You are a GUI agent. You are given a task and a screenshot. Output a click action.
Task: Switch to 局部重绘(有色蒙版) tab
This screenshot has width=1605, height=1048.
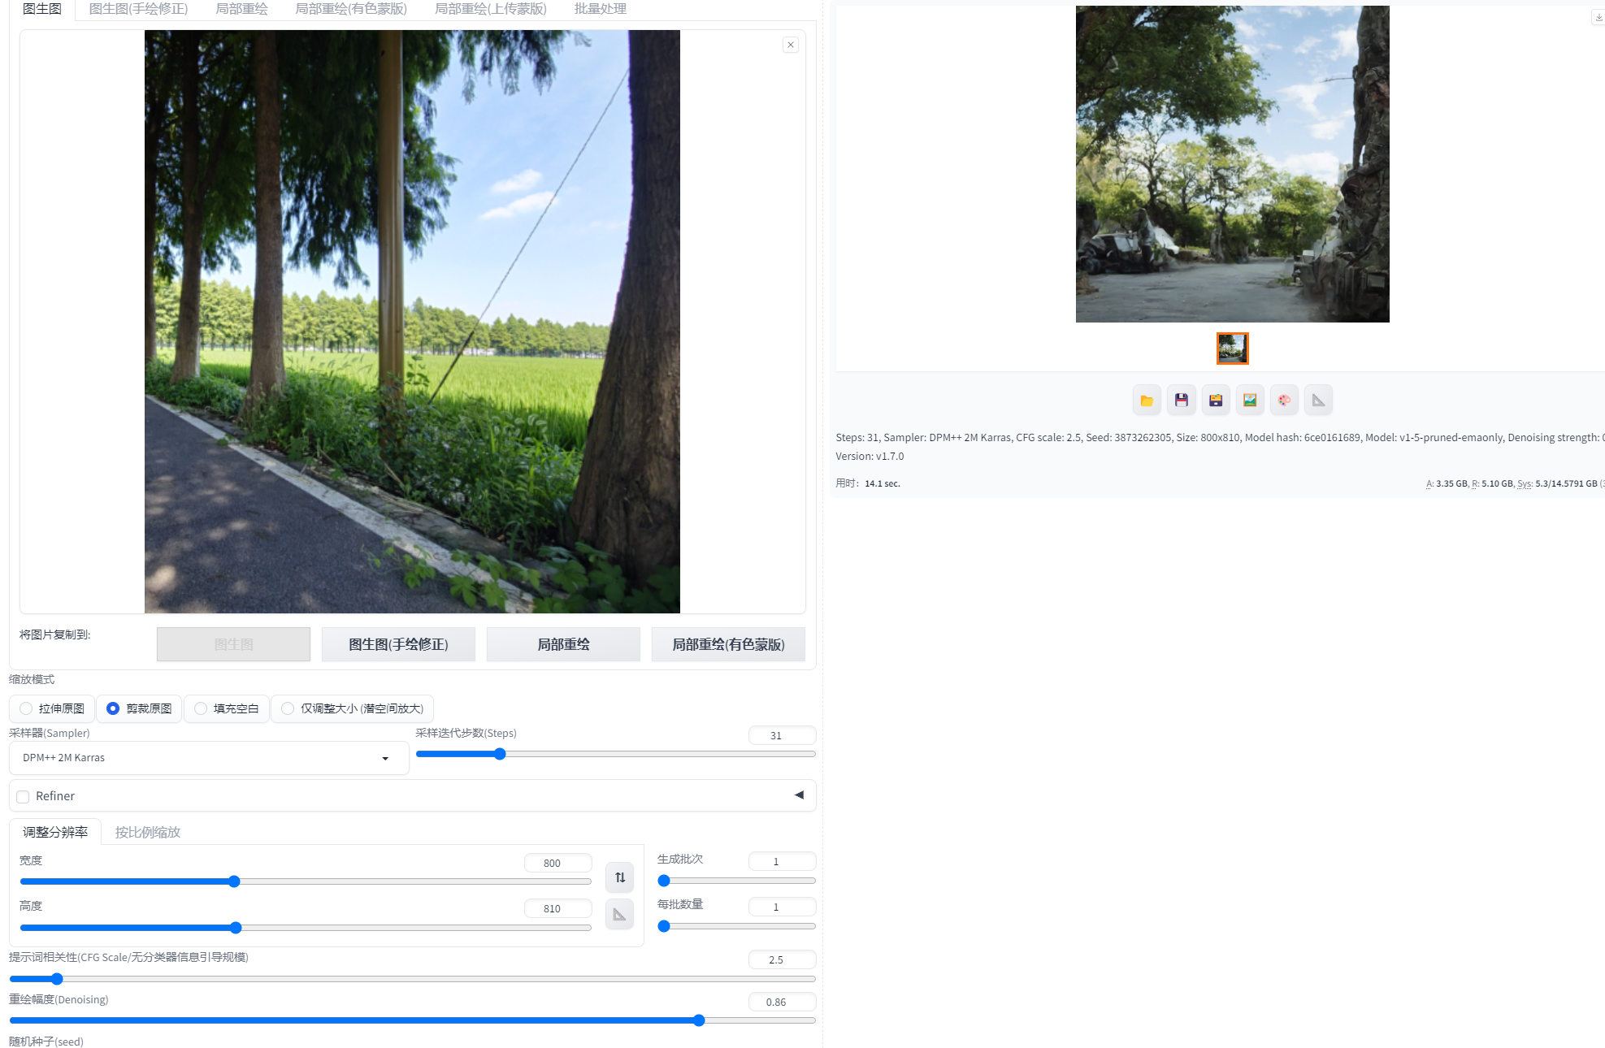(x=351, y=9)
